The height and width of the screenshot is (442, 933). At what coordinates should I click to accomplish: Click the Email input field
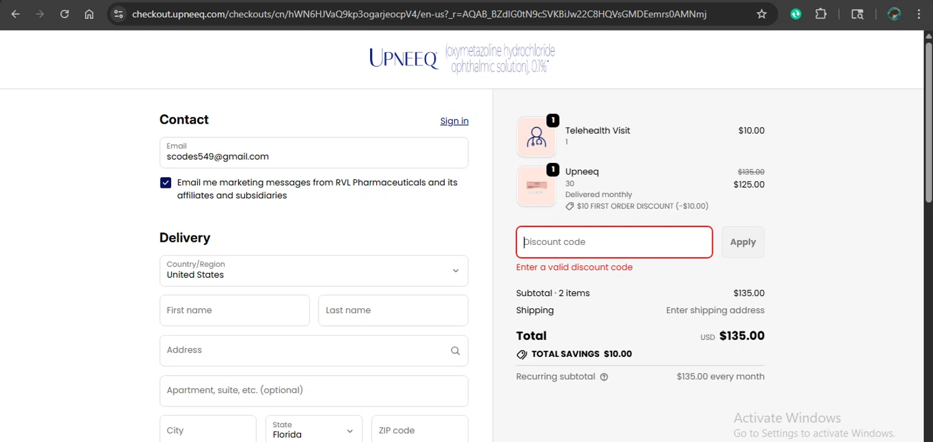click(x=314, y=152)
